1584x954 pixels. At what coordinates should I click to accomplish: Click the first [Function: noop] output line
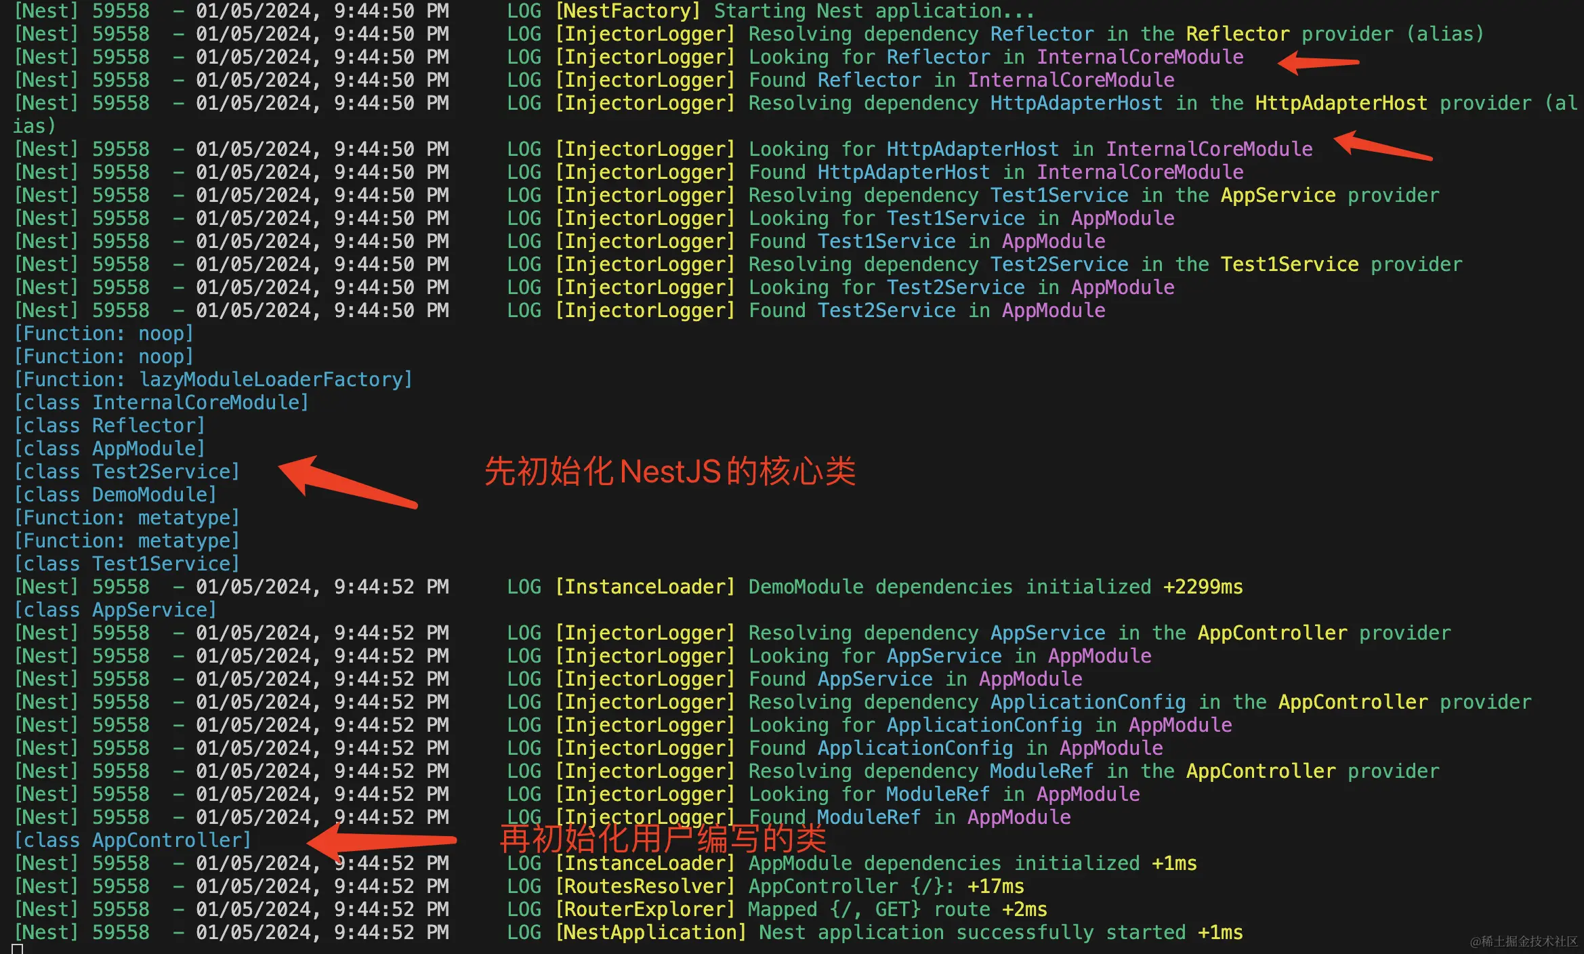104,333
